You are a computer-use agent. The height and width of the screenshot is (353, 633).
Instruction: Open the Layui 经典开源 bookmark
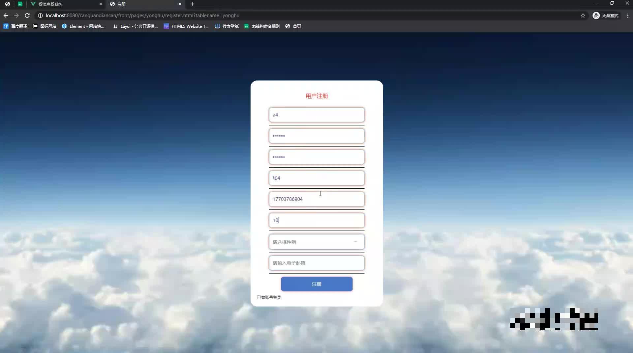(135, 26)
